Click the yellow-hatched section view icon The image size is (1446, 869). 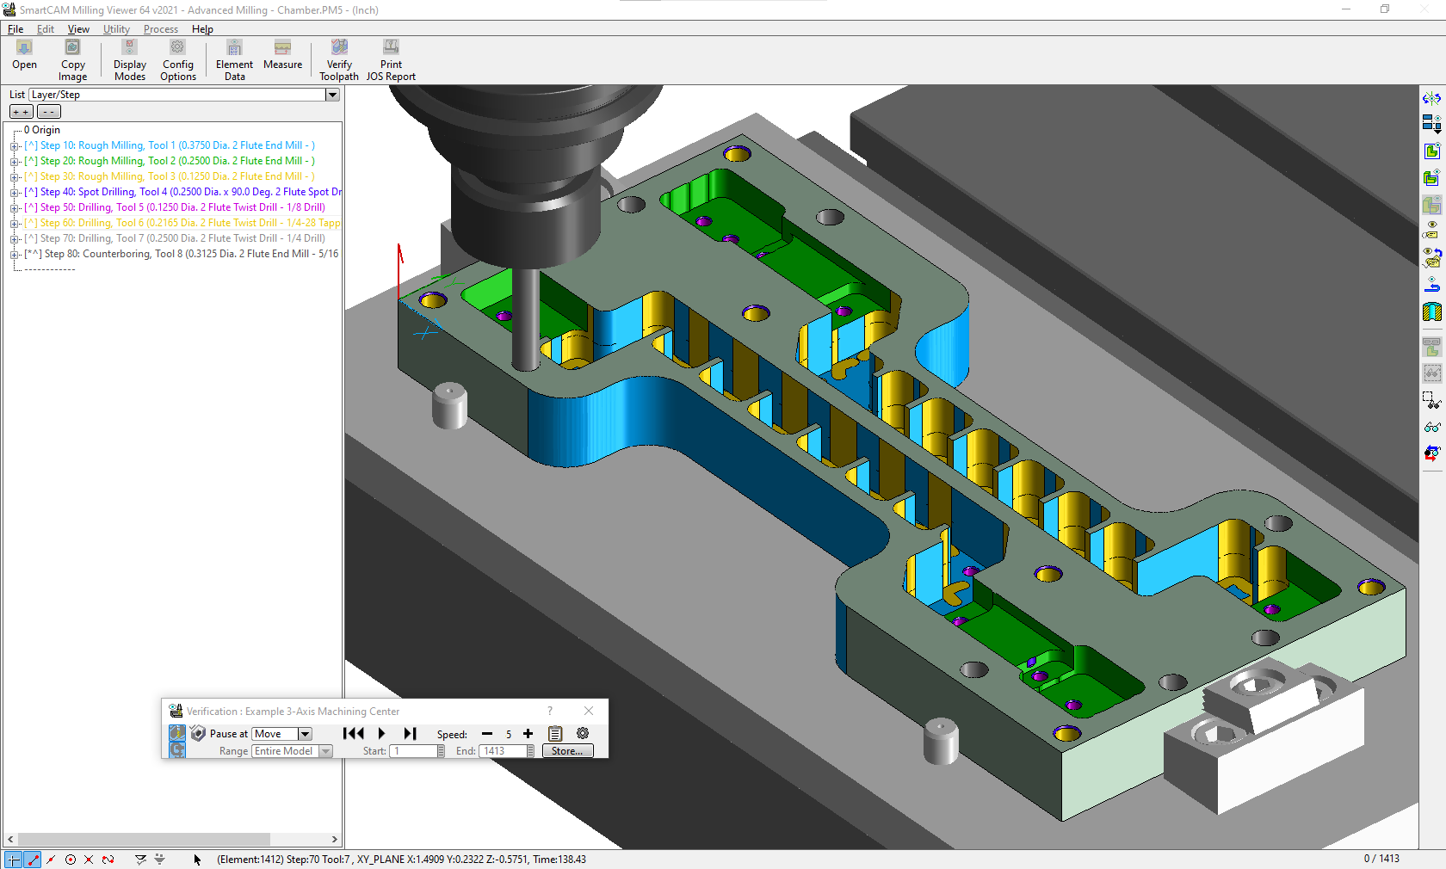click(x=1431, y=311)
